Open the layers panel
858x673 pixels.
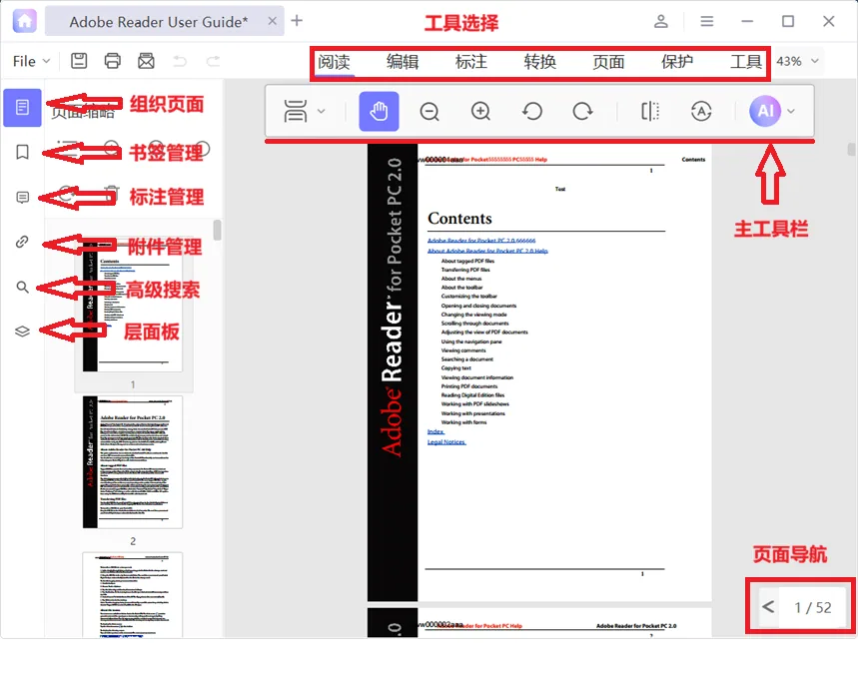[x=22, y=332]
